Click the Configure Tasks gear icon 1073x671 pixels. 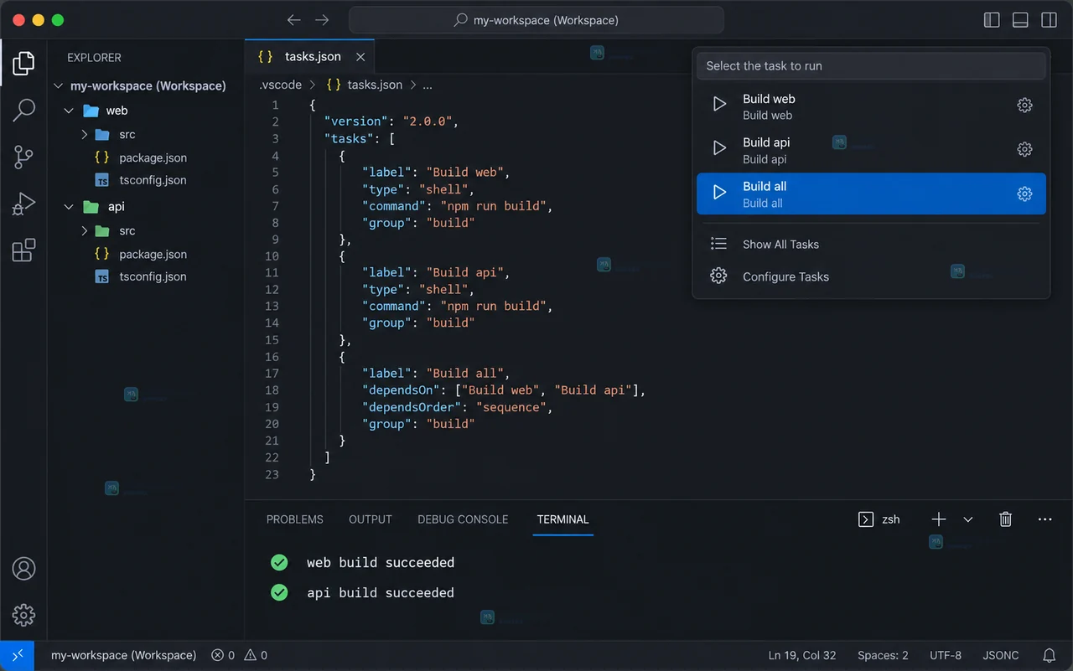coord(718,276)
